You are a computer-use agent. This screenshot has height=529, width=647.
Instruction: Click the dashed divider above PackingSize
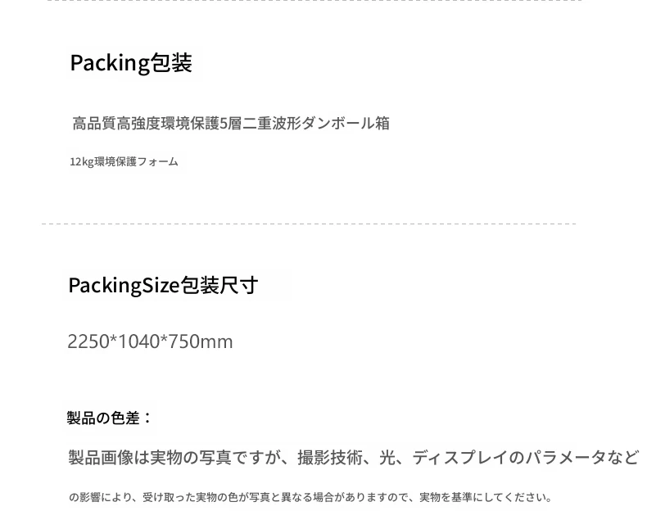tap(309, 224)
